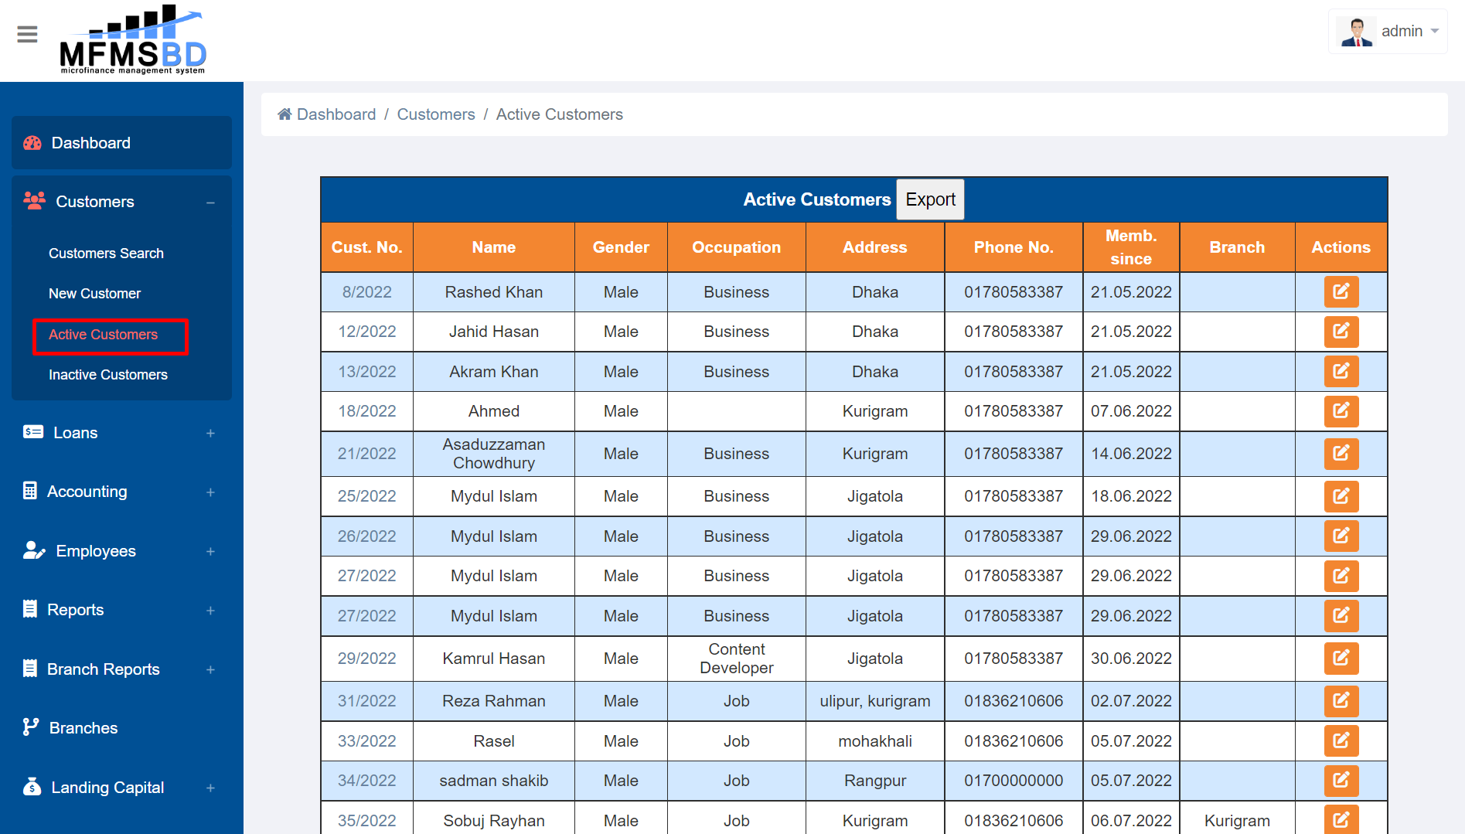Edit customer Jahid Hasan
Screen dimensions: 1465x834
click(1341, 332)
